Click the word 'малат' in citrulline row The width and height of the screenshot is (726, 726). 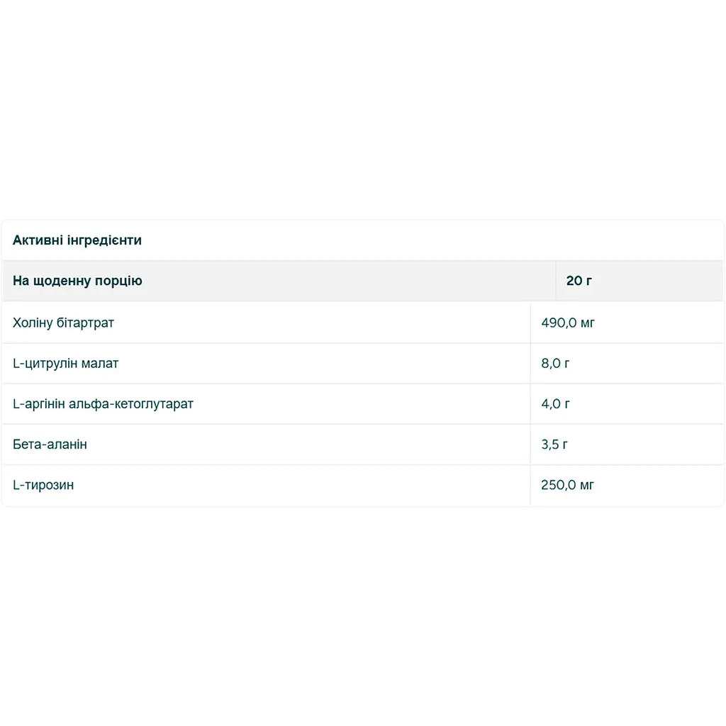click(x=100, y=364)
